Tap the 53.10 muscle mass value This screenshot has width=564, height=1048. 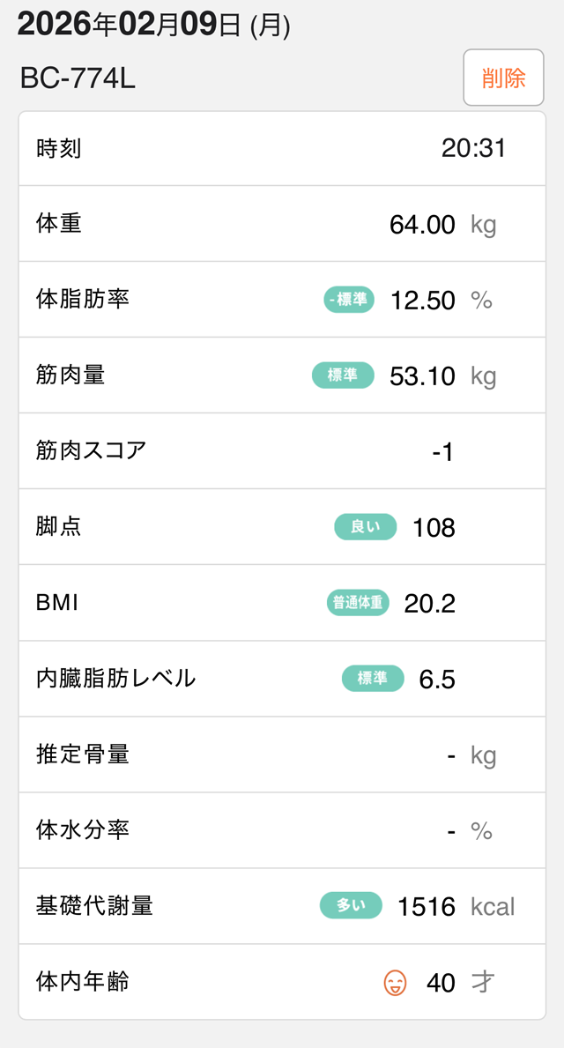tap(422, 376)
